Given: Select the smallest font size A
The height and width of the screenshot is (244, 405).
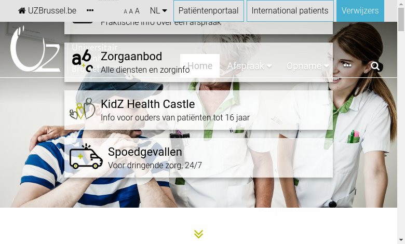Looking at the screenshot, I should (125, 11).
